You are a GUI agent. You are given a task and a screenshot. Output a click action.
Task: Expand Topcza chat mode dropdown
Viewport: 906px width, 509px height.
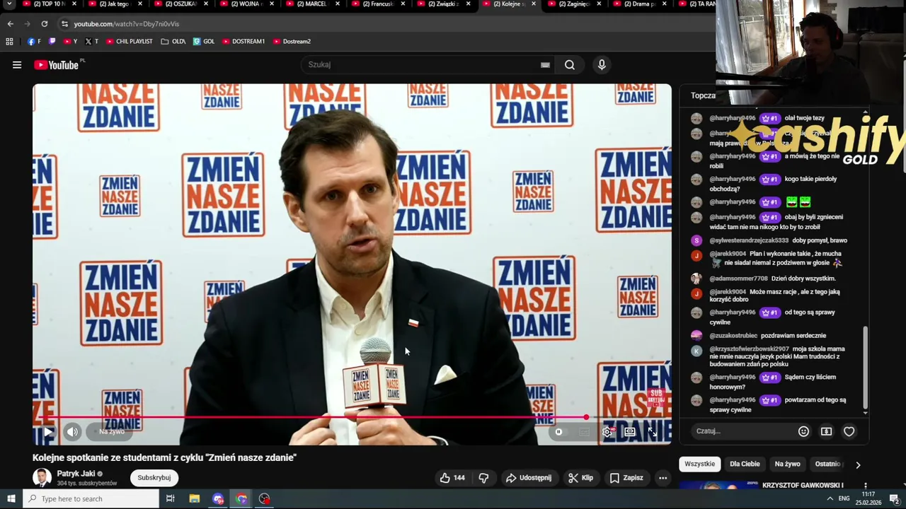[x=703, y=95]
